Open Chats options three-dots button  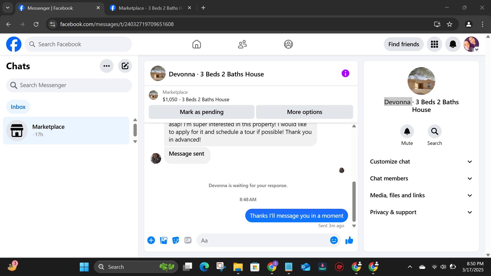[x=107, y=66]
